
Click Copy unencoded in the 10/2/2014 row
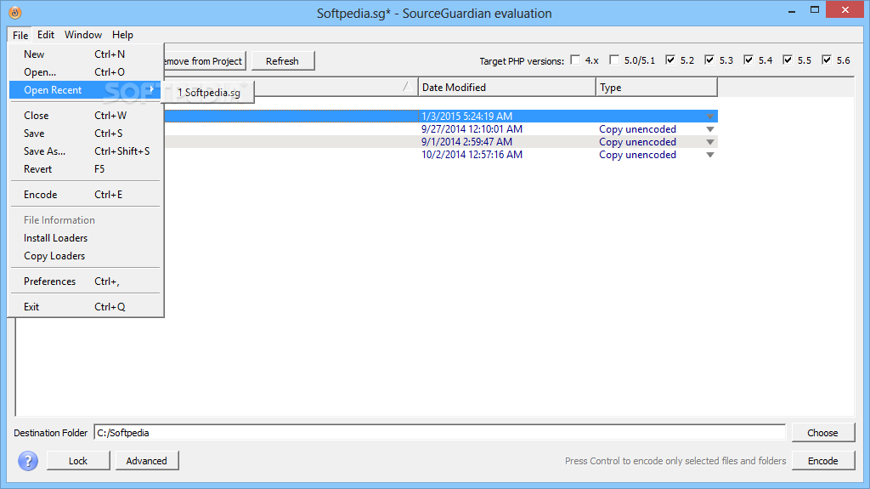pos(637,155)
